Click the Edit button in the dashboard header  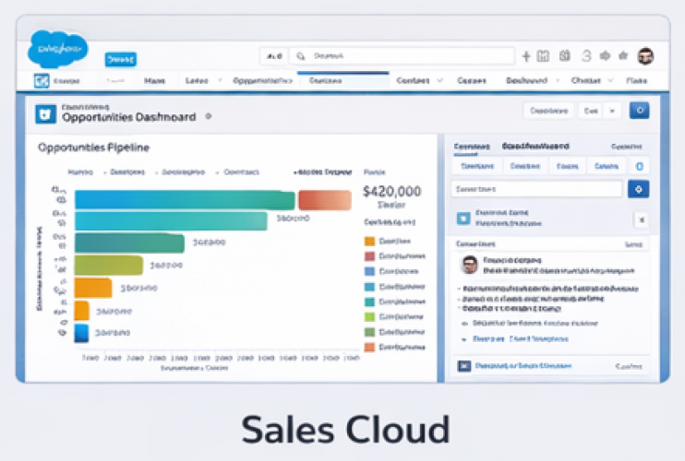pyautogui.click(x=591, y=112)
